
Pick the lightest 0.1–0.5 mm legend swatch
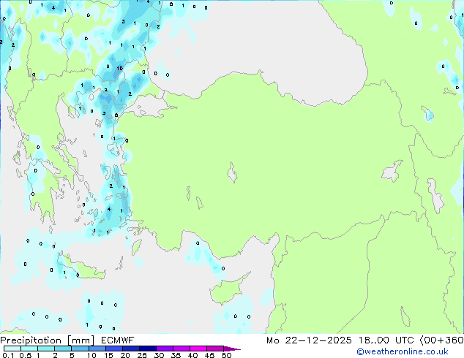[12, 349]
